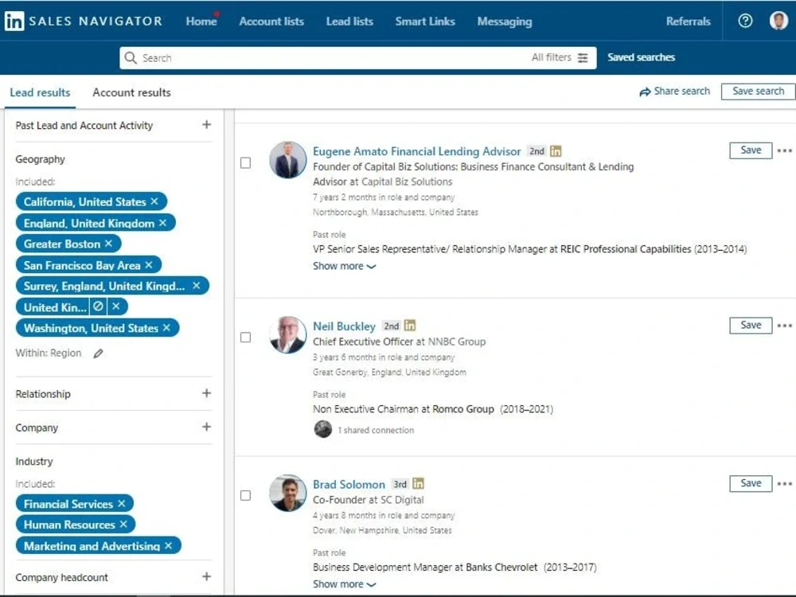Click the exclude icon on United Kingdom chip
Screen dimensions: 796x597
click(x=99, y=306)
